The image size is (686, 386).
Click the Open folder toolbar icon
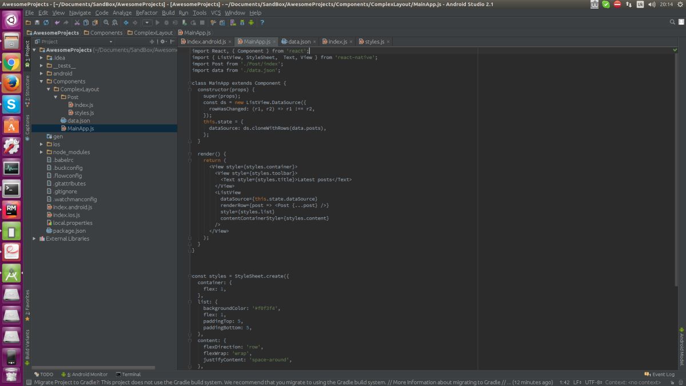coord(27,23)
